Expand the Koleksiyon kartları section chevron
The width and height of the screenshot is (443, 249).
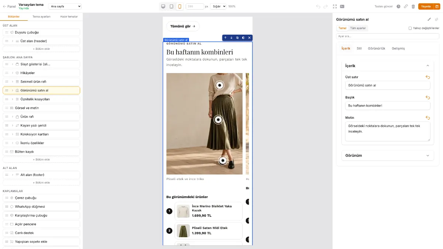(x=12, y=134)
